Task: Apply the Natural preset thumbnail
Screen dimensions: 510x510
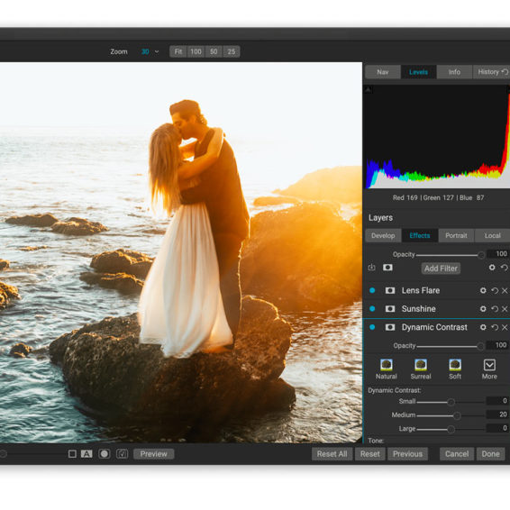Action: point(387,365)
